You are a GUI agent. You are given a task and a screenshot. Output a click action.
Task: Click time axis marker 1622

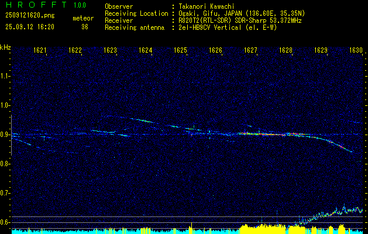tap(75, 50)
